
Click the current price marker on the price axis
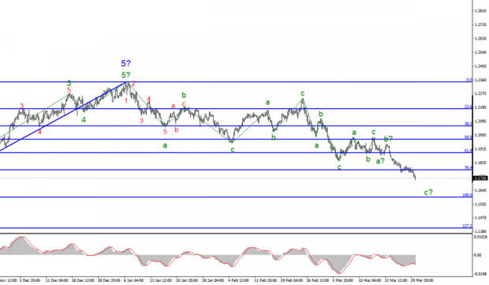pos(480,178)
